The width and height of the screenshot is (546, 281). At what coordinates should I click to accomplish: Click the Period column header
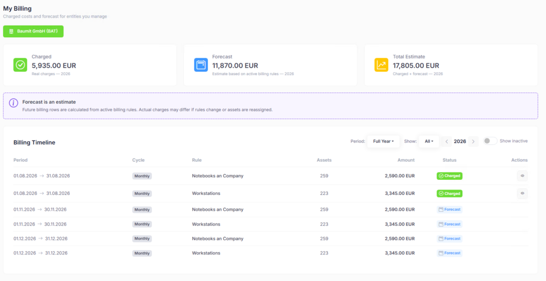[x=21, y=160]
